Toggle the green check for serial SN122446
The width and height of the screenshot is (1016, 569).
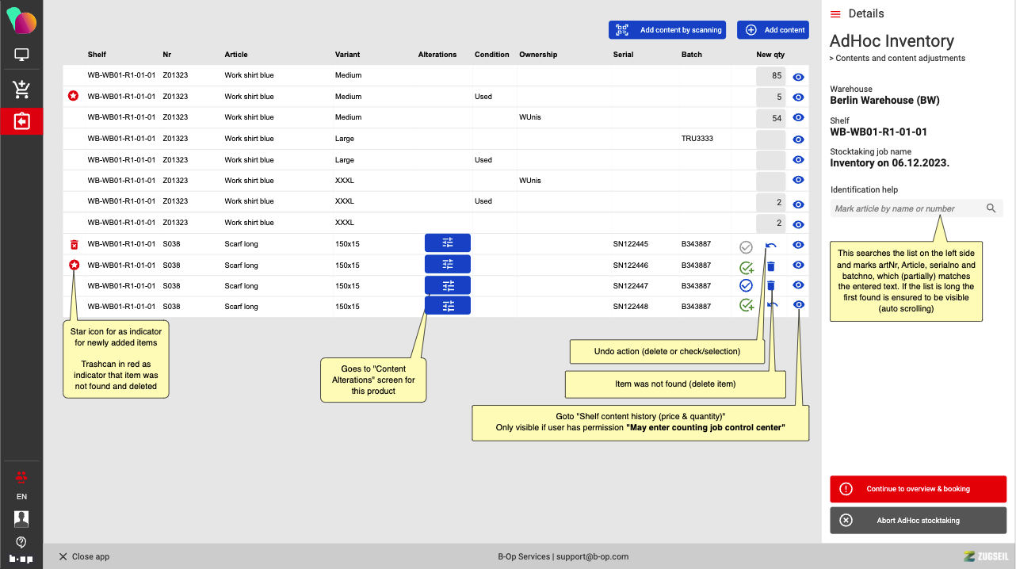(746, 268)
